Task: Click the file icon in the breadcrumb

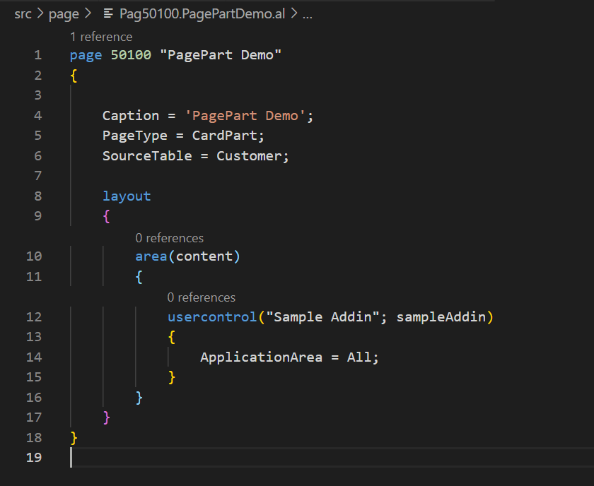Action: (x=108, y=14)
